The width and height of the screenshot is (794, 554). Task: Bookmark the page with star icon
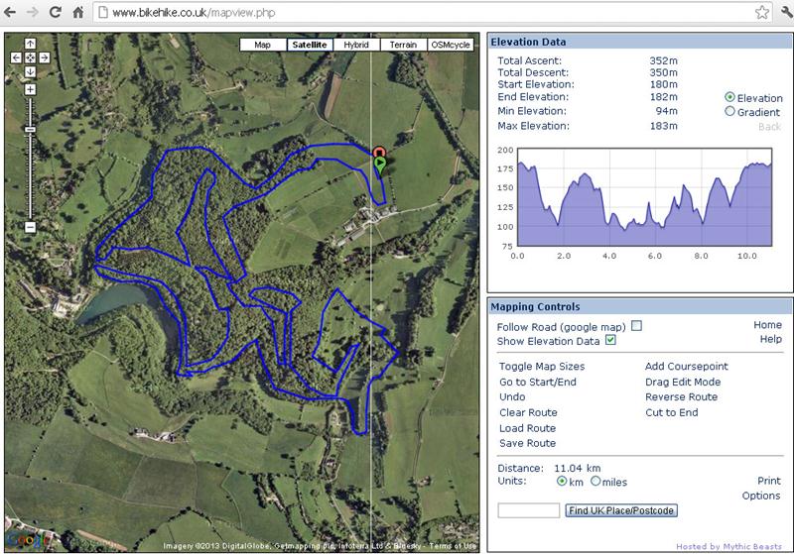(x=761, y=13)
